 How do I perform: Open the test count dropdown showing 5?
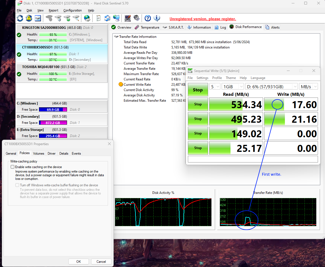coord(215,87)
